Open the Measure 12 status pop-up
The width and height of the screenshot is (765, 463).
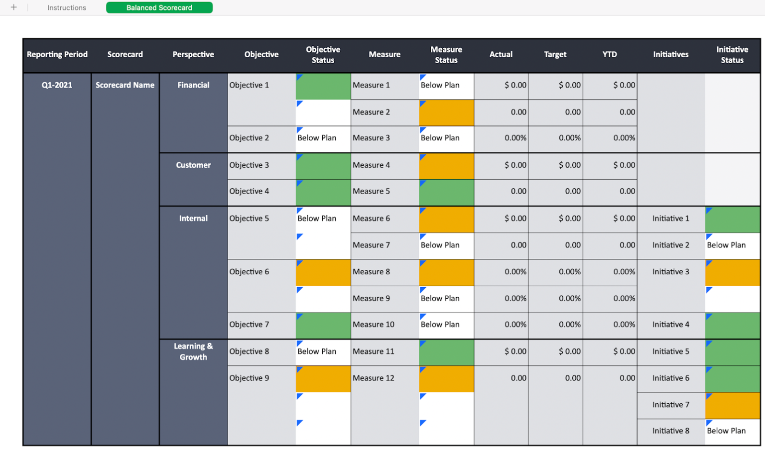click(446, 378)
